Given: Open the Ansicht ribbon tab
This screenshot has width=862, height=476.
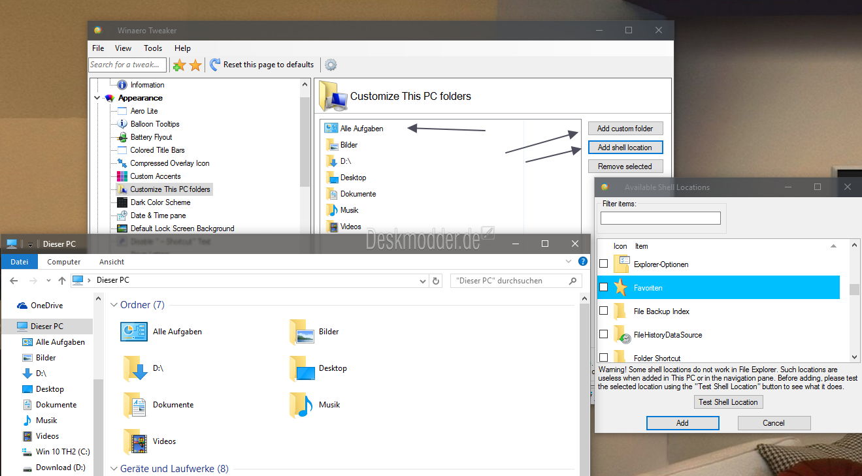Looking at the screenshot, I should coord(112,262).
